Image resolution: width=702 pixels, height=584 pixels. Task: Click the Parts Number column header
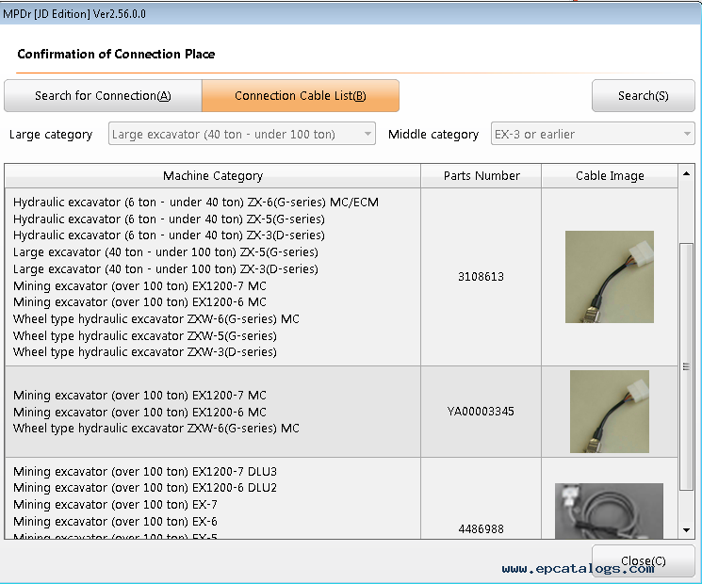[x=481, y=176]
